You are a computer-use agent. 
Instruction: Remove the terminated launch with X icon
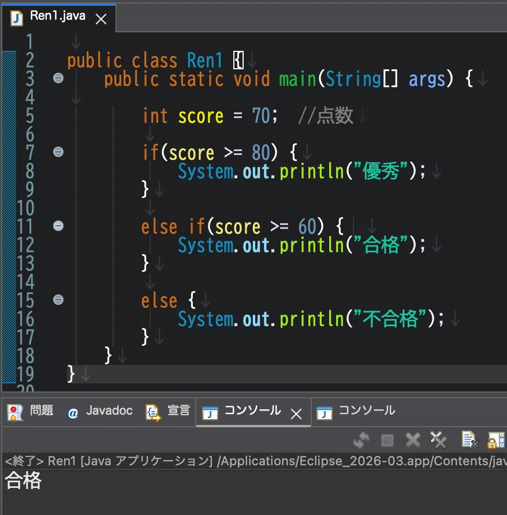(413, 440)
